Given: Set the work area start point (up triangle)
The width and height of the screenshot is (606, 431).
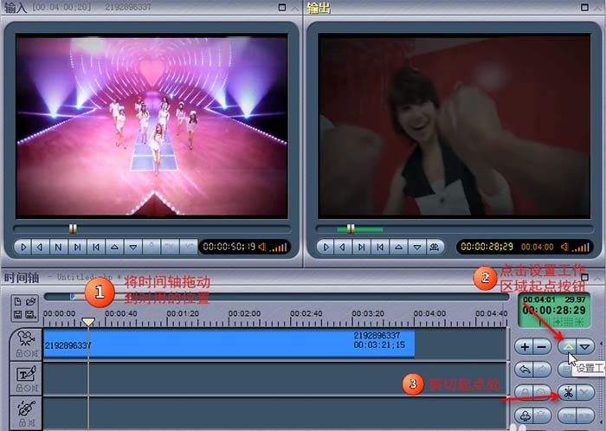Looking at the screenshot, I should point(568,346).
